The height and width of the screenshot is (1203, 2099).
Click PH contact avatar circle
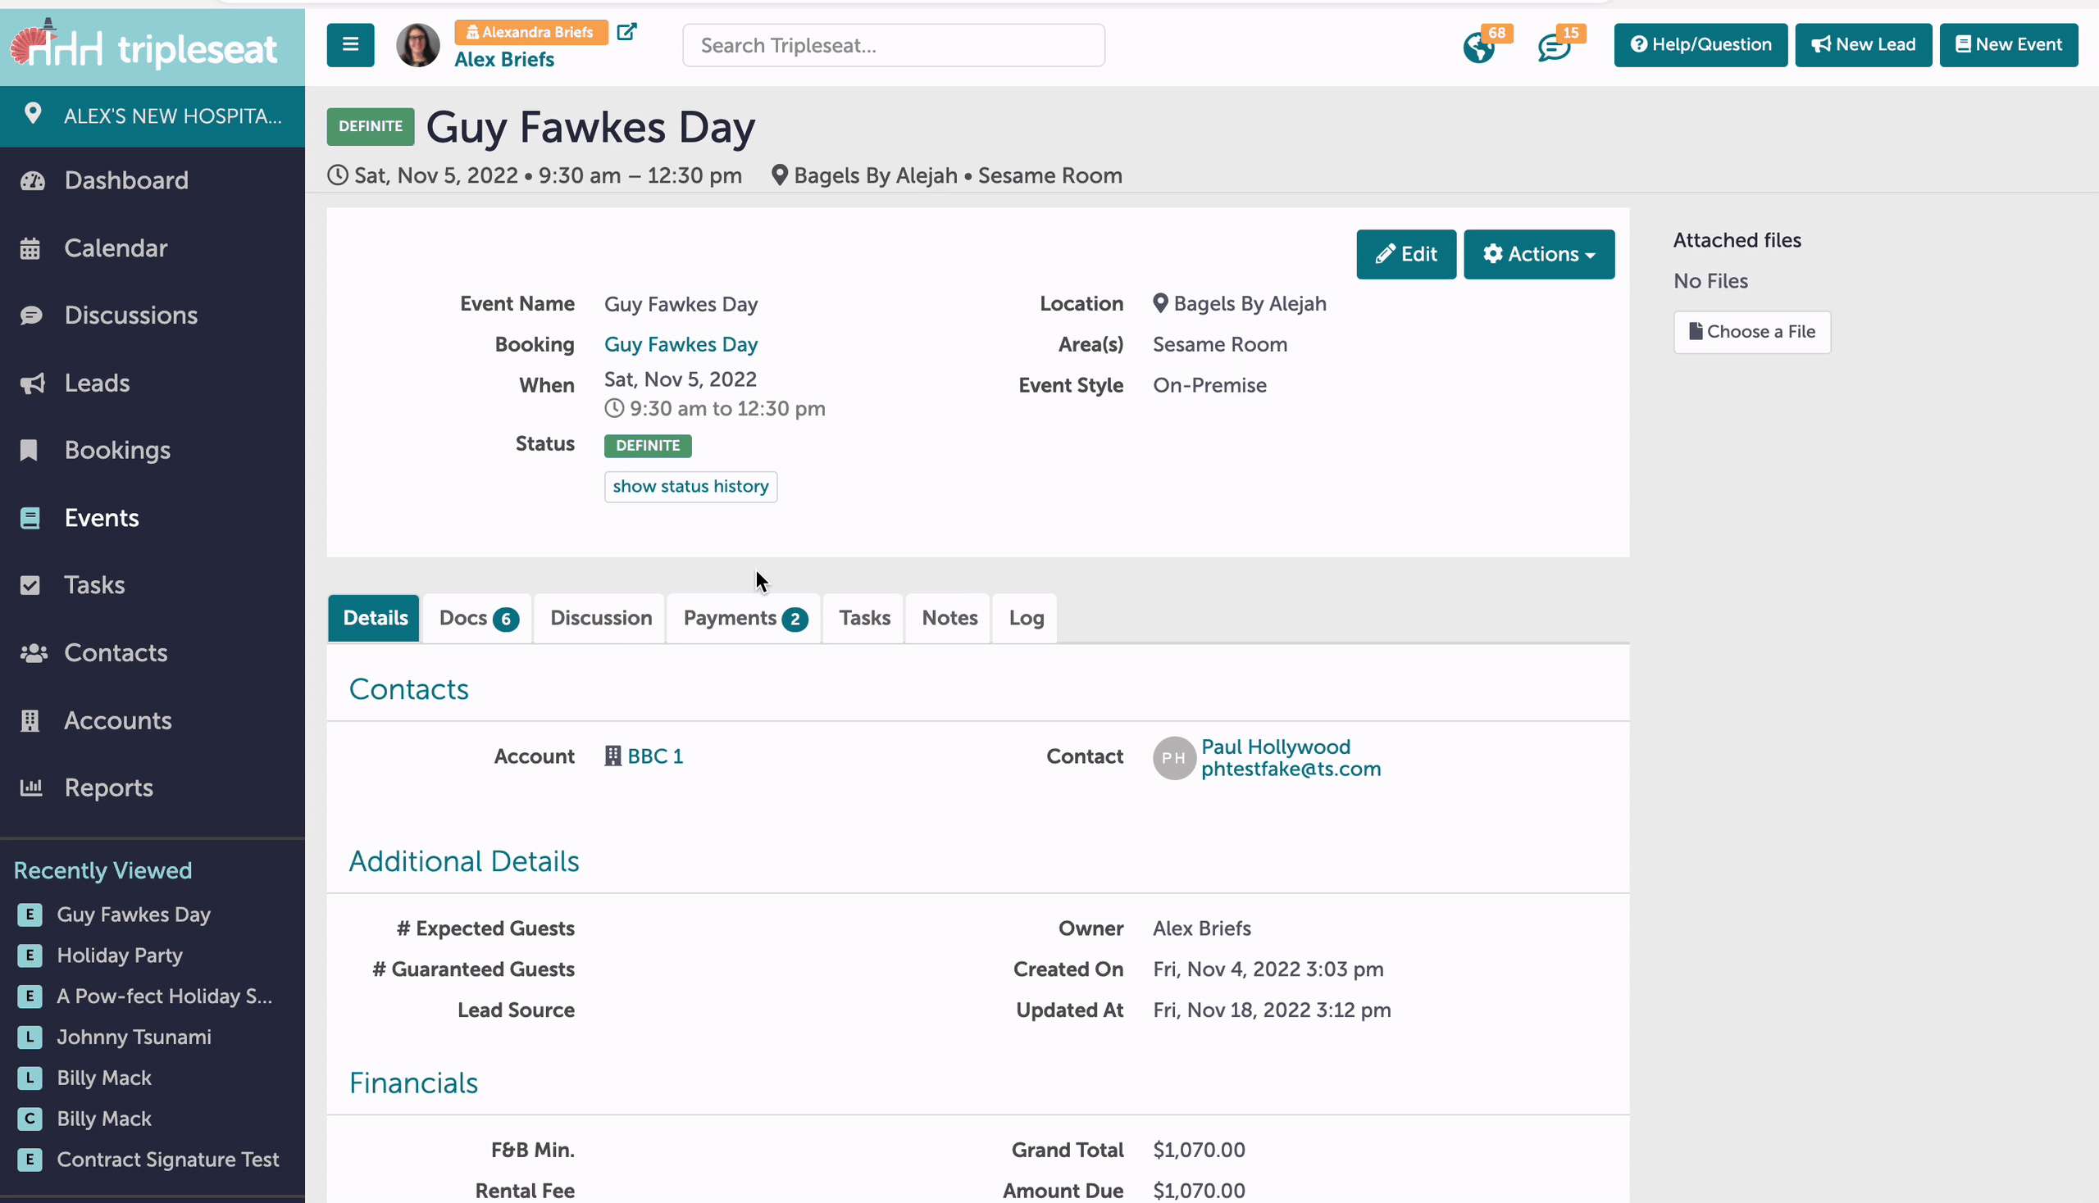[1174, 758]
